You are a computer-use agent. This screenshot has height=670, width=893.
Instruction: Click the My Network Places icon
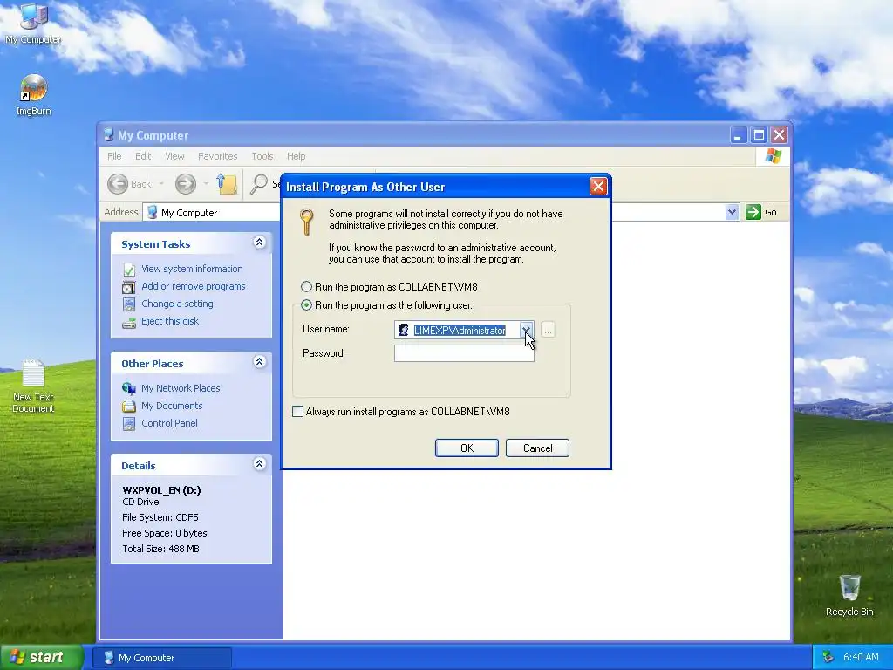point(129,388)
